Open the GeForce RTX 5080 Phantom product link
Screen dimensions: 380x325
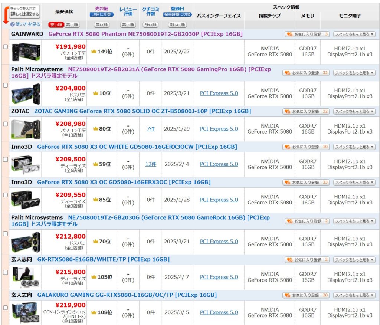tap(145, 34)
